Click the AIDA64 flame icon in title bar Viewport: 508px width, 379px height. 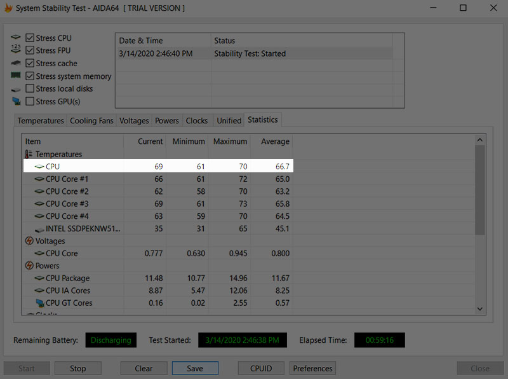click(x=8, y=8)
